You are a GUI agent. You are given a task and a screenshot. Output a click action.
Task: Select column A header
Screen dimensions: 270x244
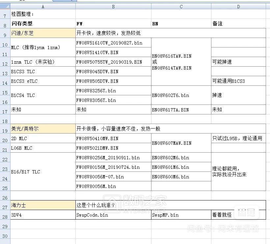[43, 7]
